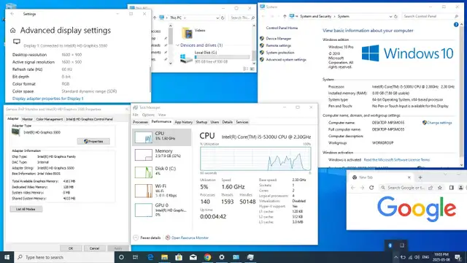
Task: Open Google Chrome from the taskbar
Action: click(x=207, y=257)
